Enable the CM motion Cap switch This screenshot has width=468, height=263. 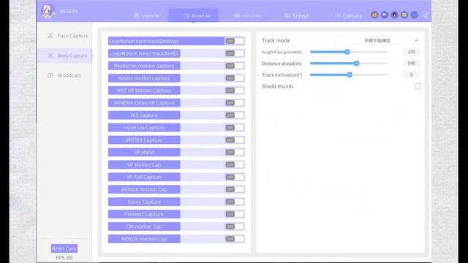click(x=235, y=226)
